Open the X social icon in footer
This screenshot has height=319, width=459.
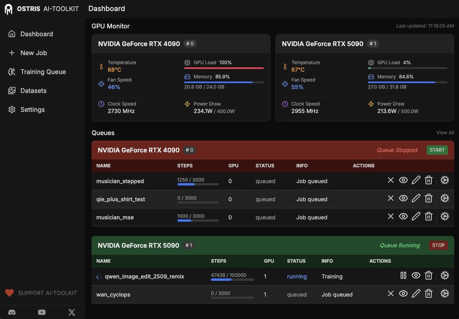[71, 312]
